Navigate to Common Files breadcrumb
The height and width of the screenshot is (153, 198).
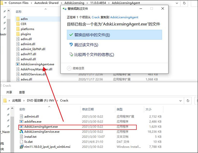19,3
